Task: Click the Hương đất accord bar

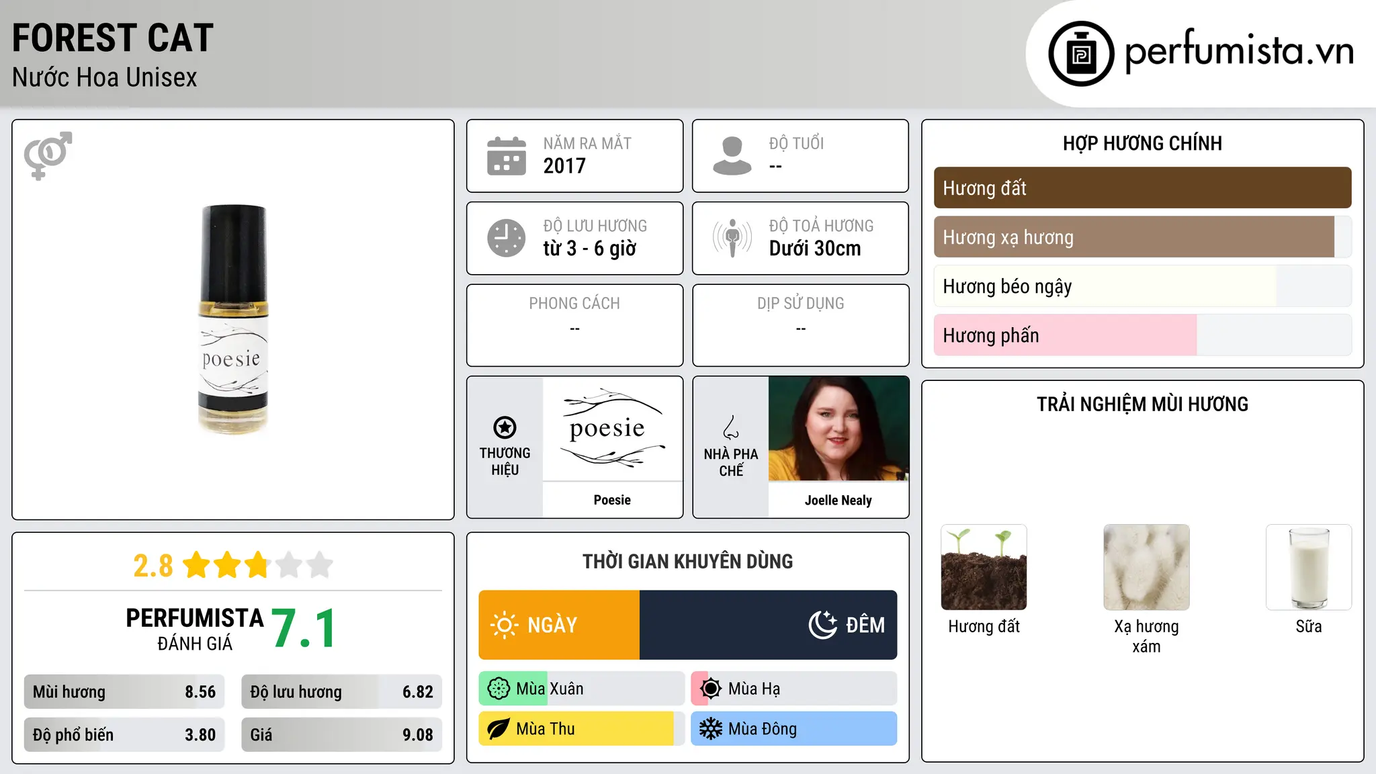Action: point(1142,188)
